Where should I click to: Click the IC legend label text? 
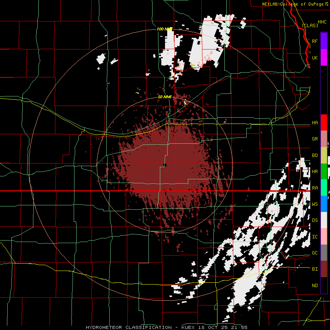[x=315, y=237]
